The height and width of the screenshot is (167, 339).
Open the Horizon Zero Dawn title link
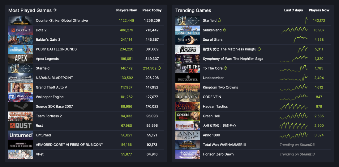pyautogui.click(x=218, y=154)
